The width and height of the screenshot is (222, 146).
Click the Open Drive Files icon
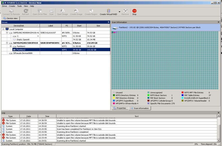(40, 11)
